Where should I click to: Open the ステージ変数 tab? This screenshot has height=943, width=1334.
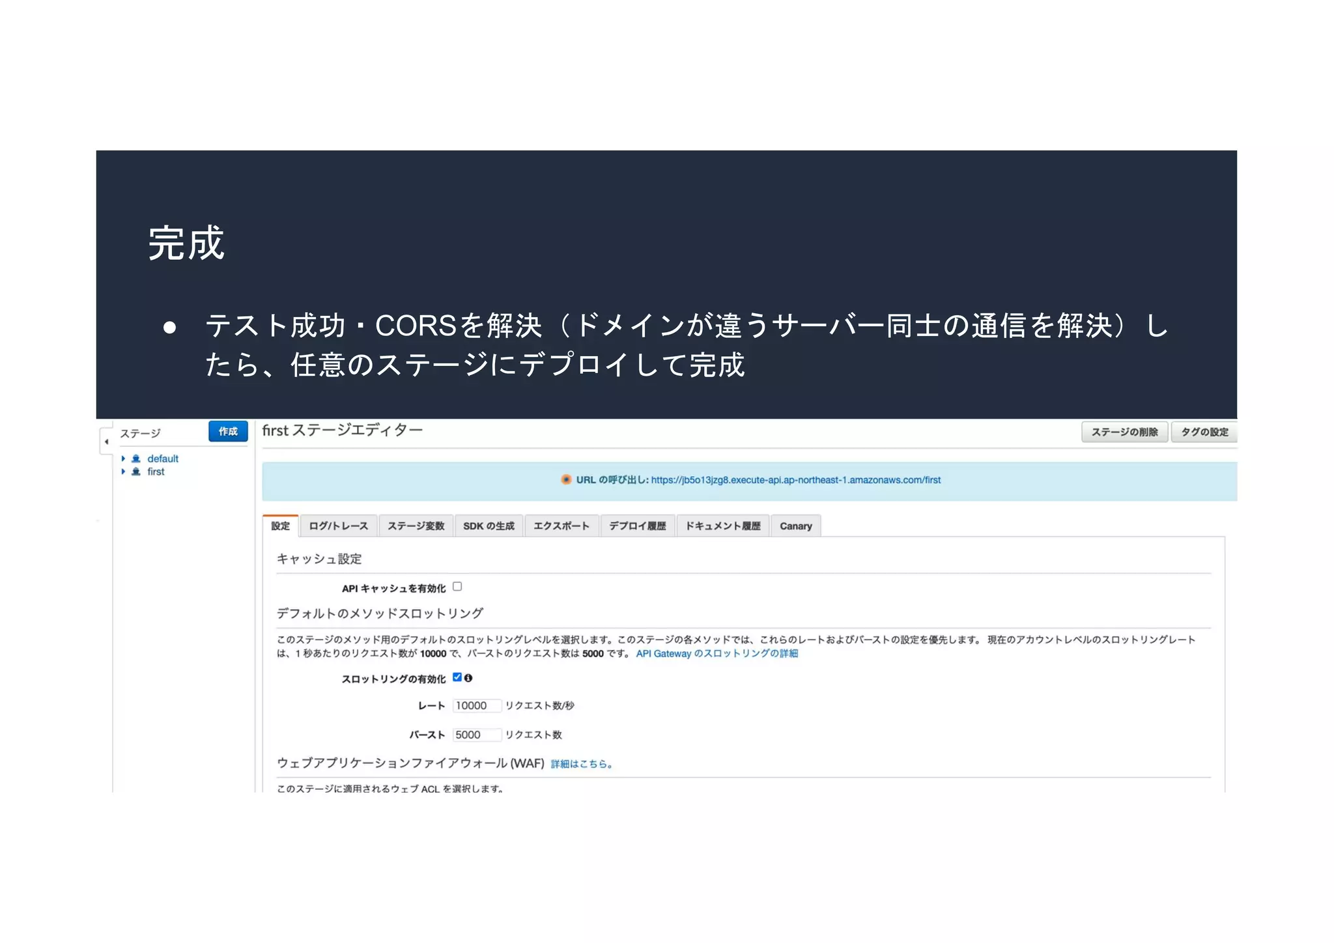pos(416,526)
